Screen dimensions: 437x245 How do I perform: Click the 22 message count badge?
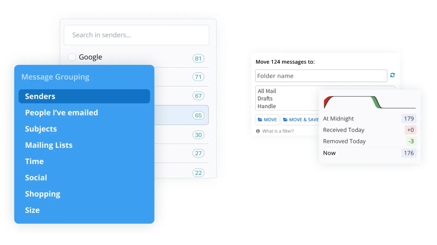[198, 173]
